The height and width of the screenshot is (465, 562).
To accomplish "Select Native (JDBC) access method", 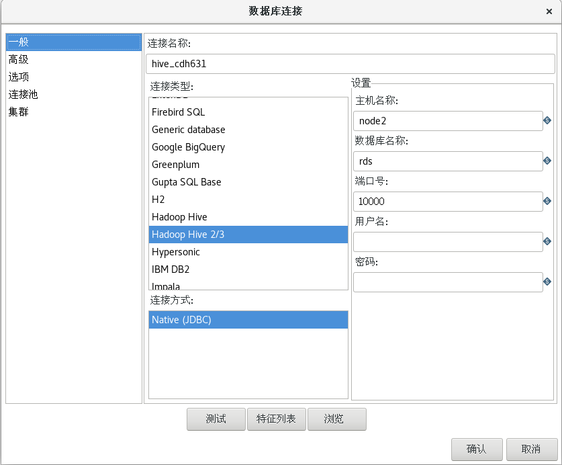I will [248, 320].
